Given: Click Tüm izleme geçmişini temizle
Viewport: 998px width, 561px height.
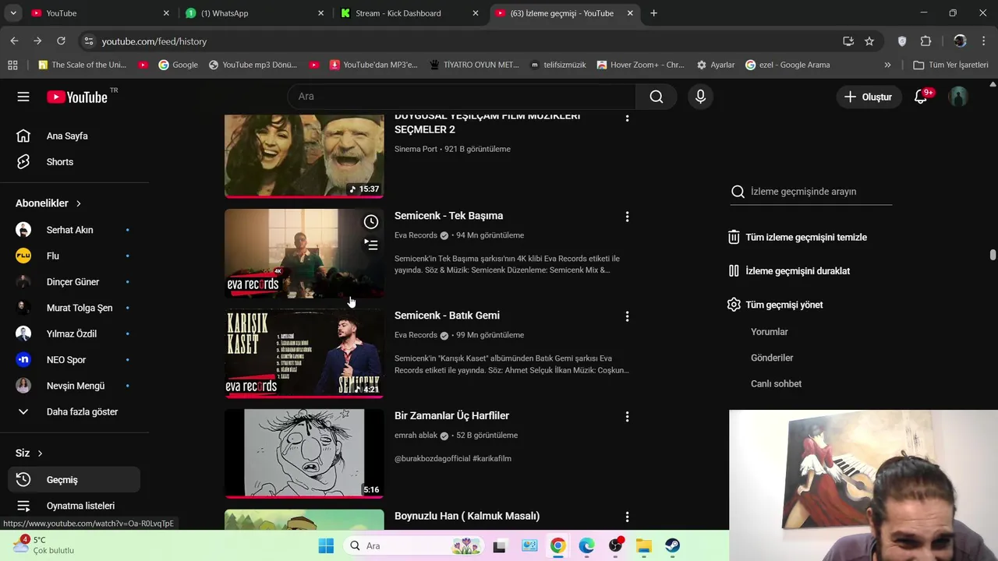Looking at the screenshot, I should coord(798,238).
